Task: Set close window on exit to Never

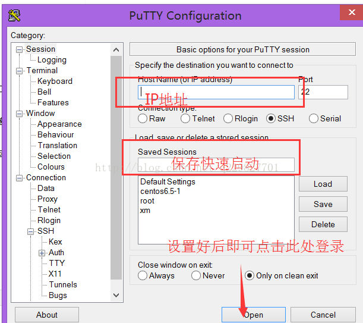Action: click(196, 275)
